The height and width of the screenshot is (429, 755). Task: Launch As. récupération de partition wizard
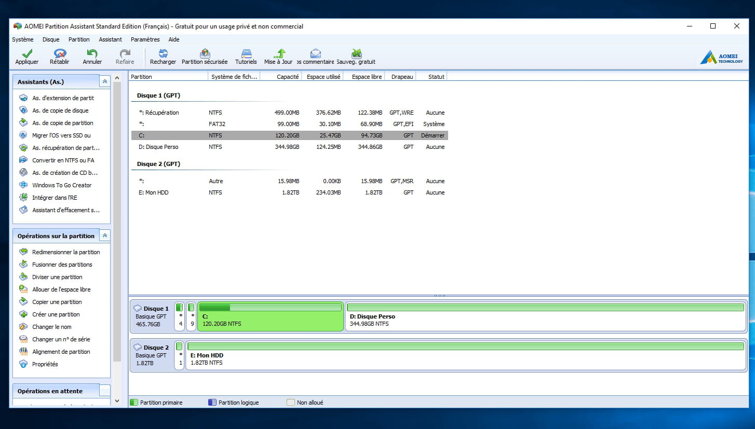pyautogui.click(x=66, y=148)
